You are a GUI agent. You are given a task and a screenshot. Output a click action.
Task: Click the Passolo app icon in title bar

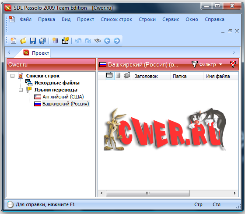[x=8, y=8]
